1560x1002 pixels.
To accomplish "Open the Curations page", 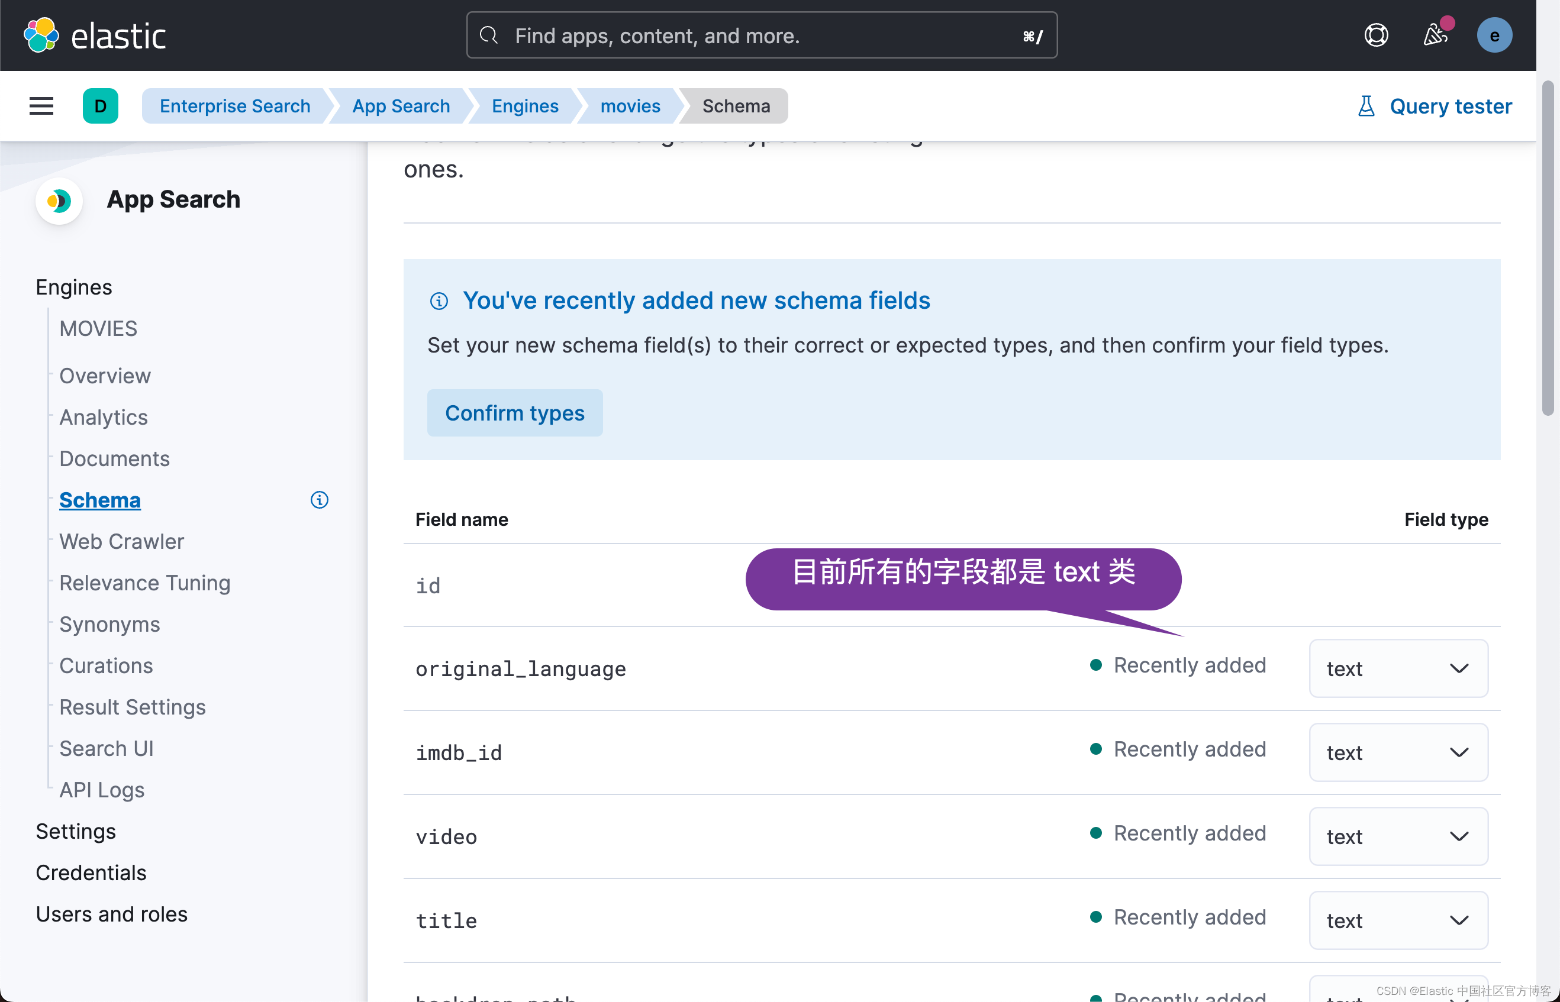I will tap(106, 665).
